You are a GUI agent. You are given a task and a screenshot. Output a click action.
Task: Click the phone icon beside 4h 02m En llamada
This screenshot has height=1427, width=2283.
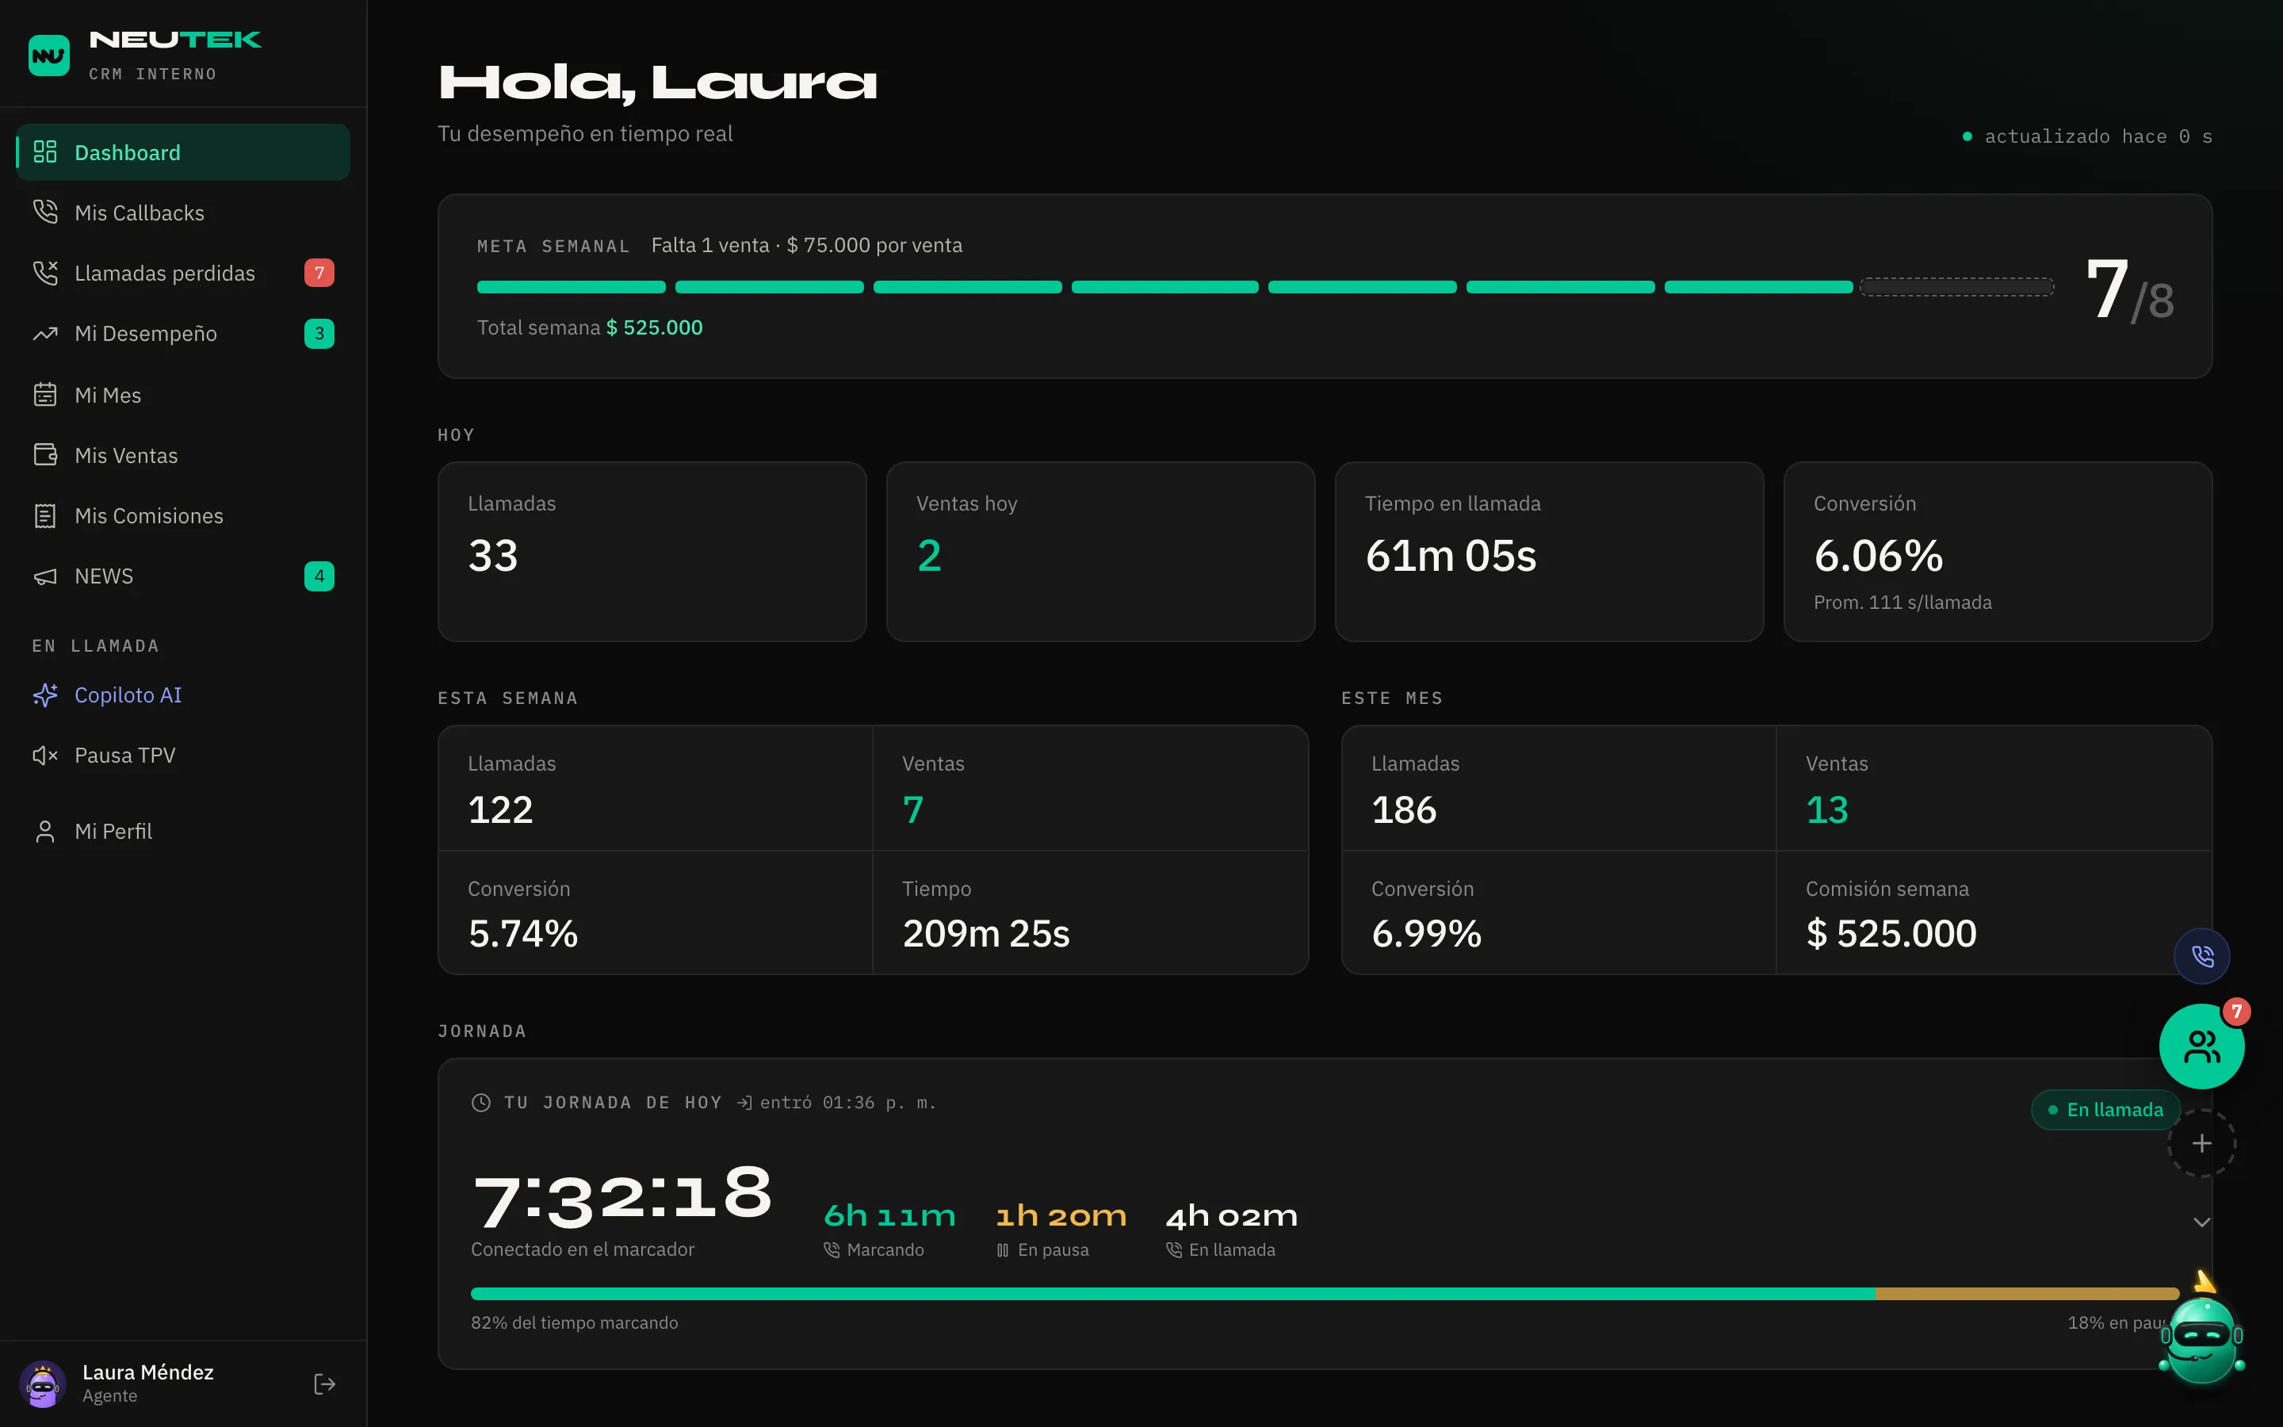pyautogui.click(x=1175, y=1249)
